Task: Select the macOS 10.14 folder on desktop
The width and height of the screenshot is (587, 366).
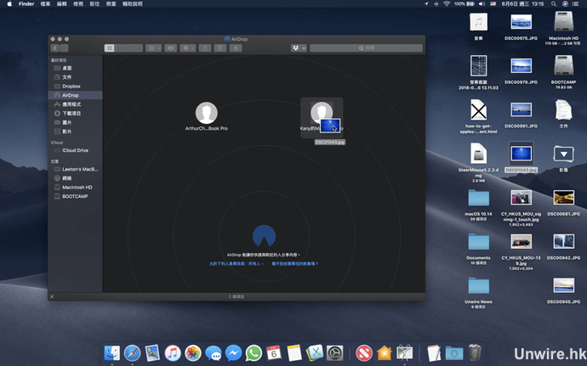Action: coord(478,198)
